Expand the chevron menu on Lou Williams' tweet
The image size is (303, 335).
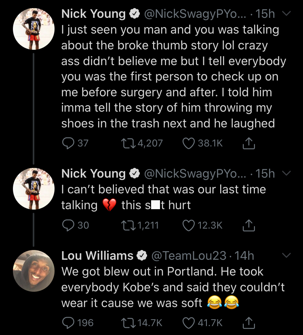tap(286, 255)
